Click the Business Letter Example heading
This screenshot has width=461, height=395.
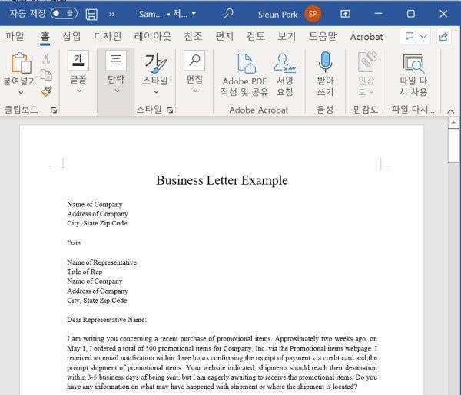click(x=222, y=180)
